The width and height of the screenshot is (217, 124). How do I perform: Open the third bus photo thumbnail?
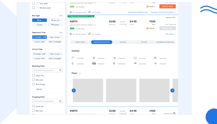coord(154,90)
